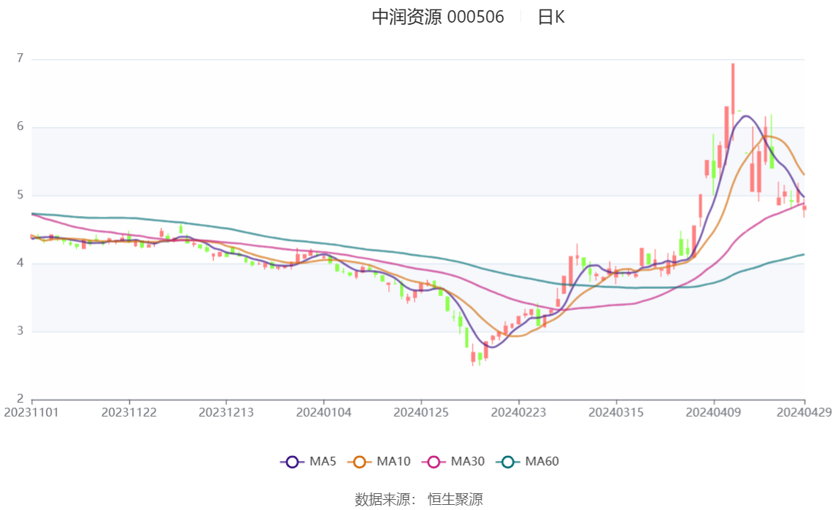This screenshot has width=838, height=510.
Task: Click y-axis value label 6
Action: tap(20, 126)
